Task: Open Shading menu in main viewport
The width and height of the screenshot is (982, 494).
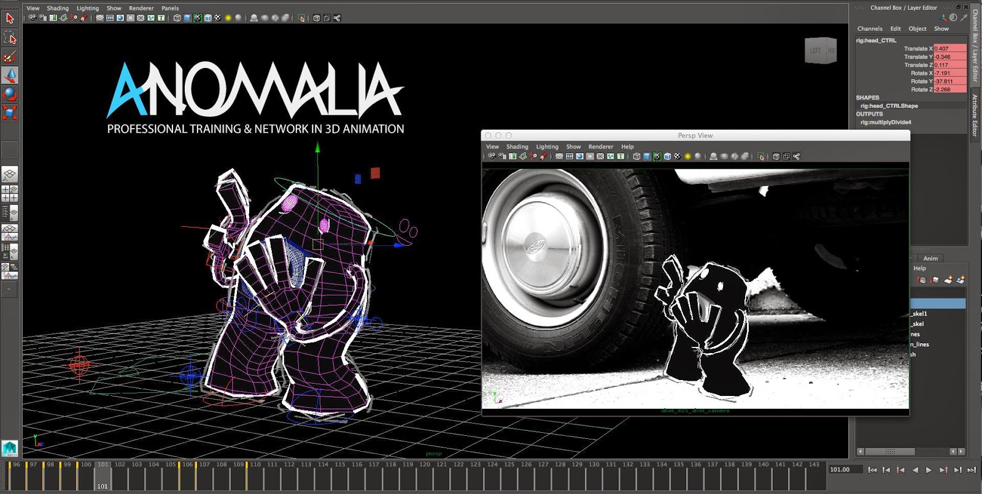Action: pyautogui.click(x=58, y=9)
